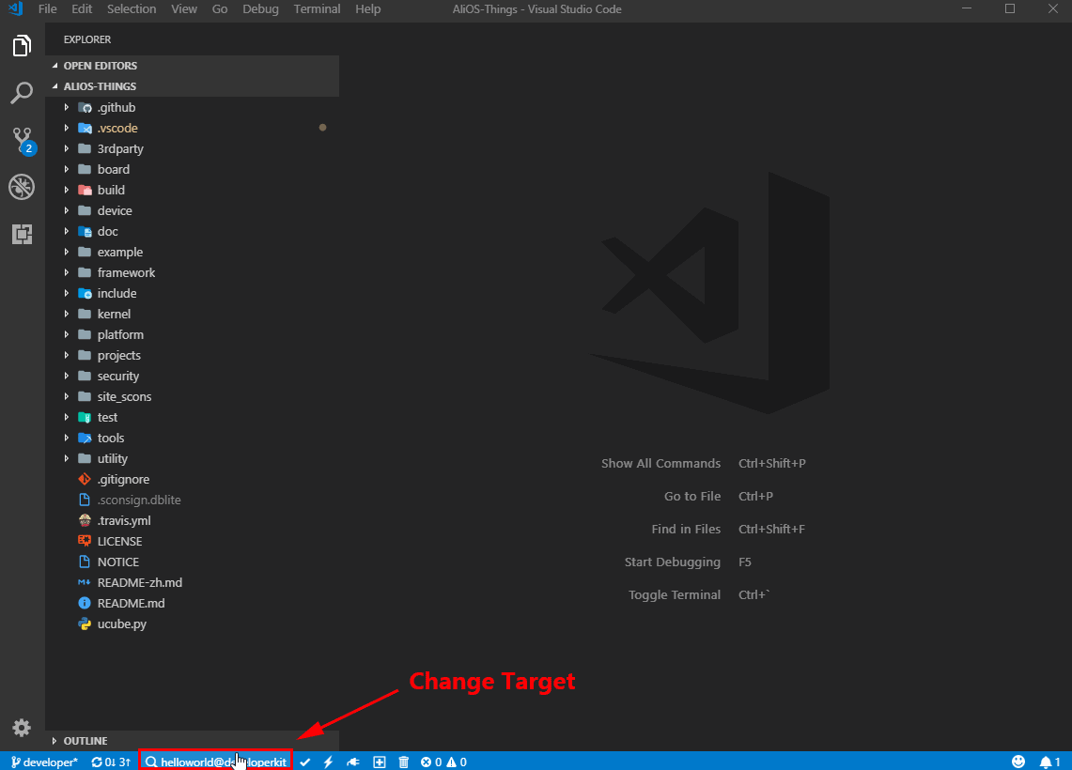Image resolution: width=1072 pixels, height=770 pixels.
Task: Expand the utility folder
Action: pos(192,458)
